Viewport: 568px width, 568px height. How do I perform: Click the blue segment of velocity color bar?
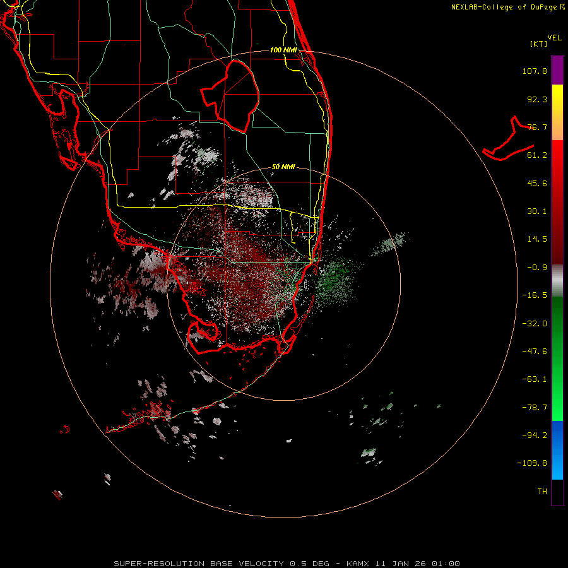click(x=557, y=450)
